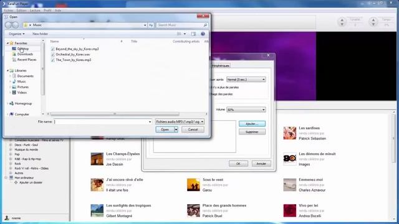Select the Homegroup node
Viewport: 399px width, 224px height.
tap(23, 103)
